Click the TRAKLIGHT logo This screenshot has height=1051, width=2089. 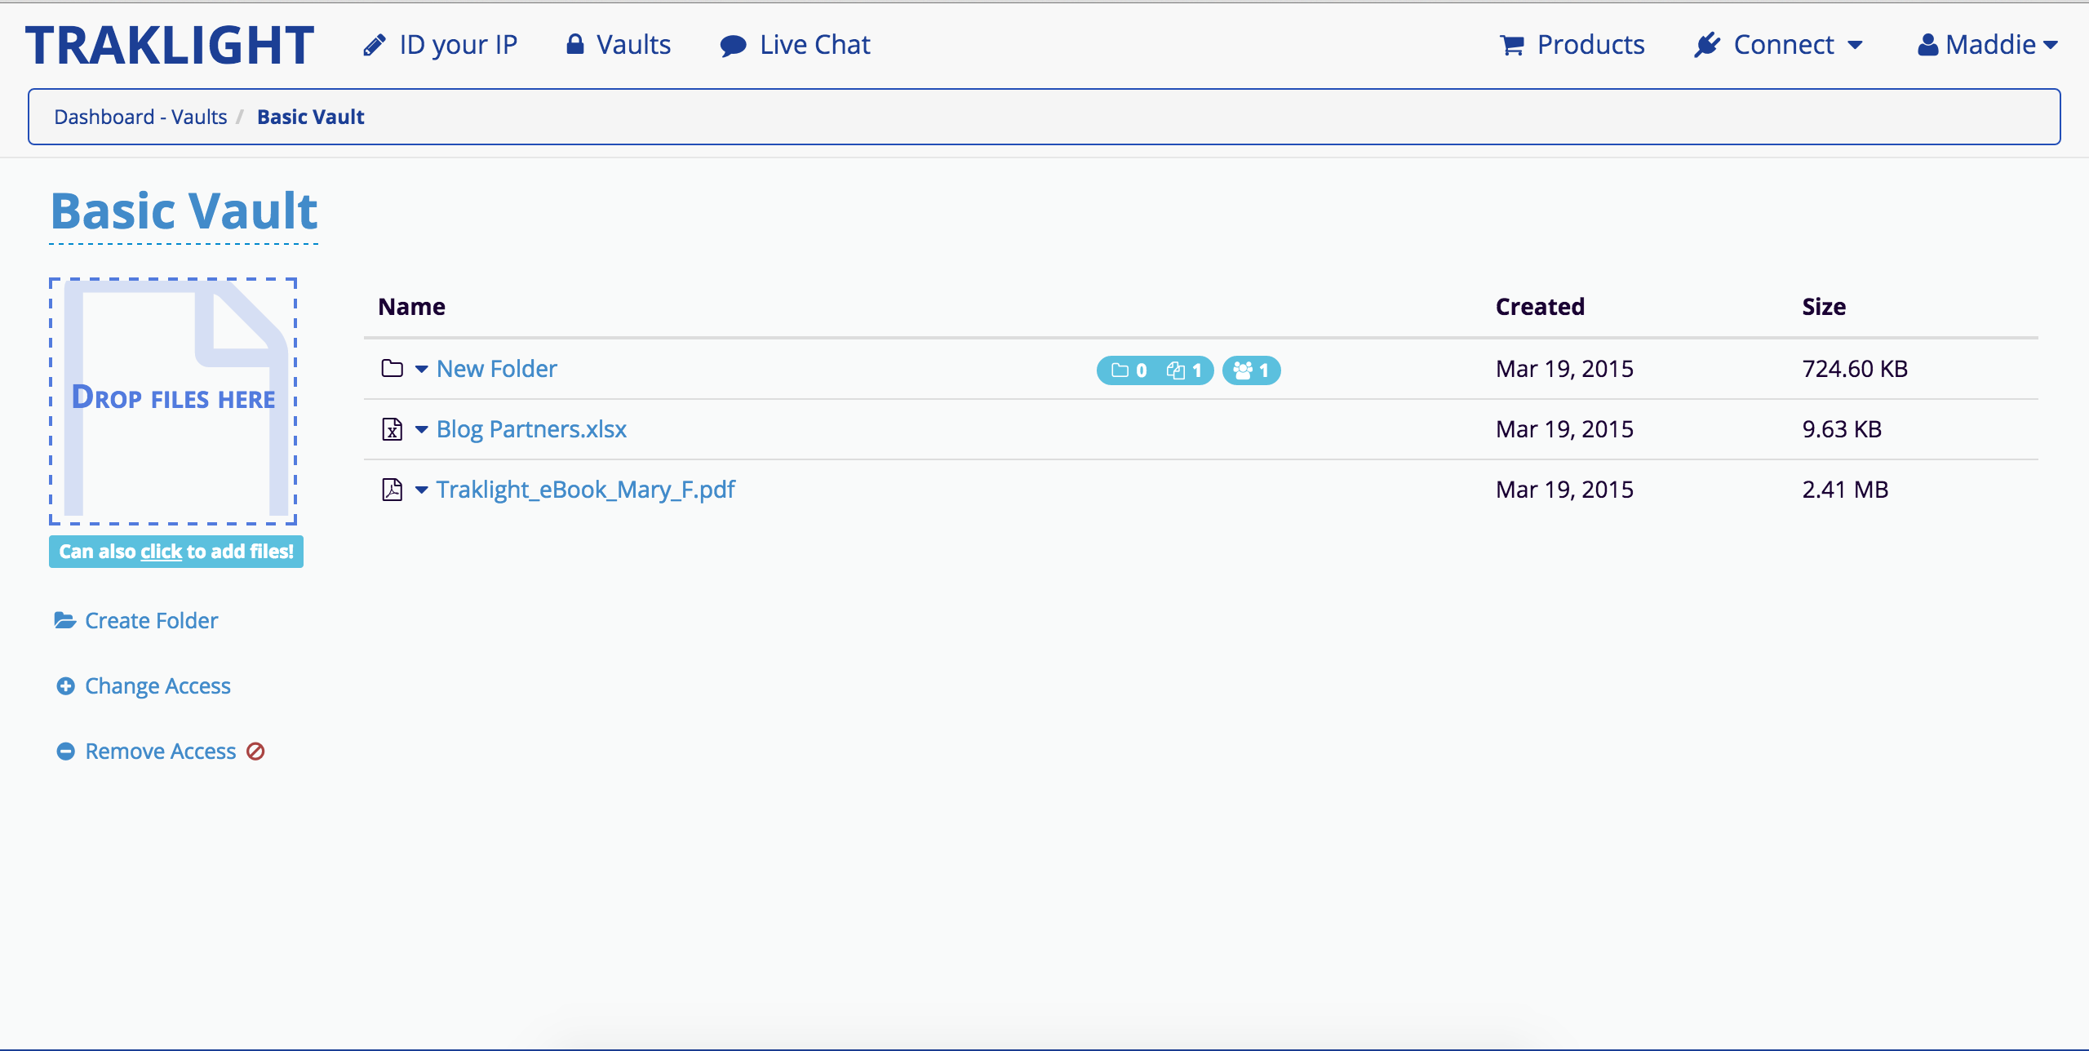point(170,45)
